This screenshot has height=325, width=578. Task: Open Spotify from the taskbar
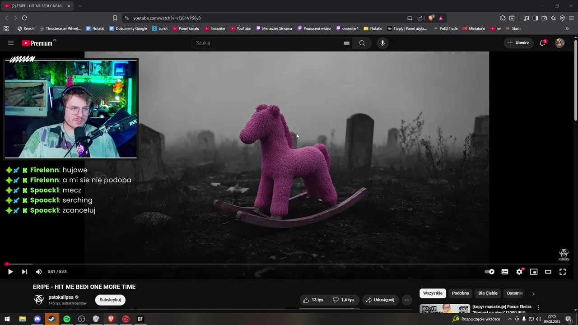coord(66,319)
